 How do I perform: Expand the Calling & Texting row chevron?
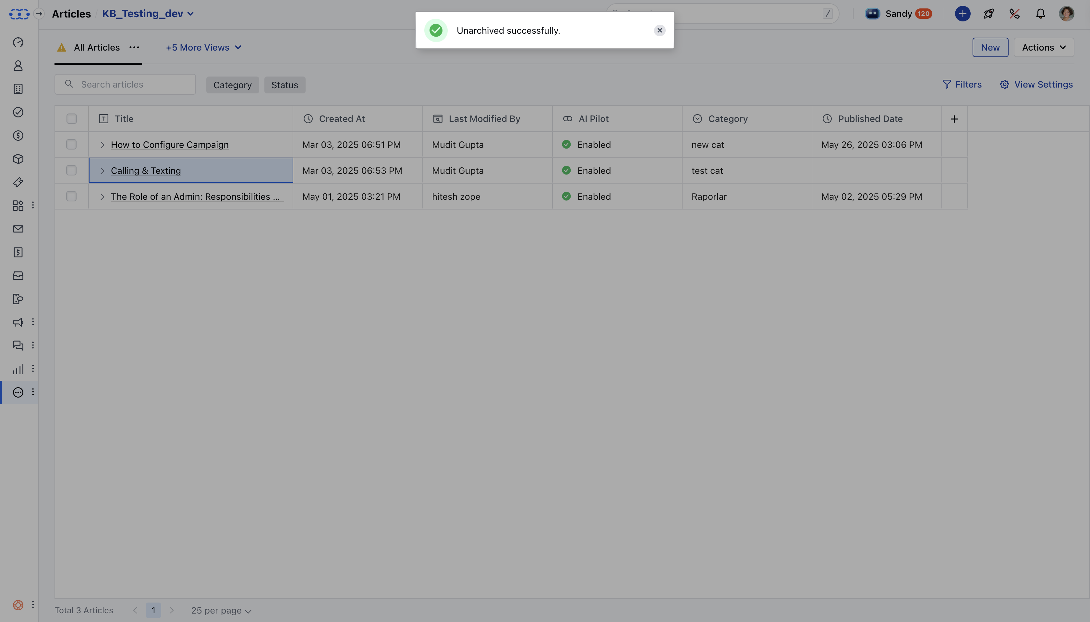102,171
